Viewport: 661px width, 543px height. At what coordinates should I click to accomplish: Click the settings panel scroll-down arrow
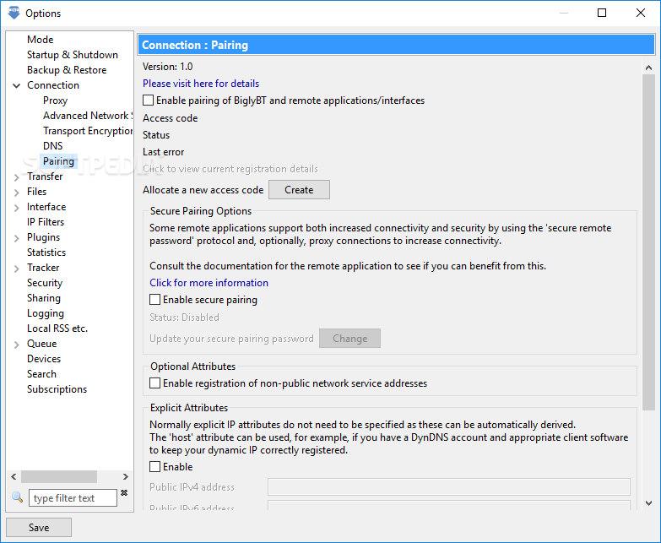point(648,503)
